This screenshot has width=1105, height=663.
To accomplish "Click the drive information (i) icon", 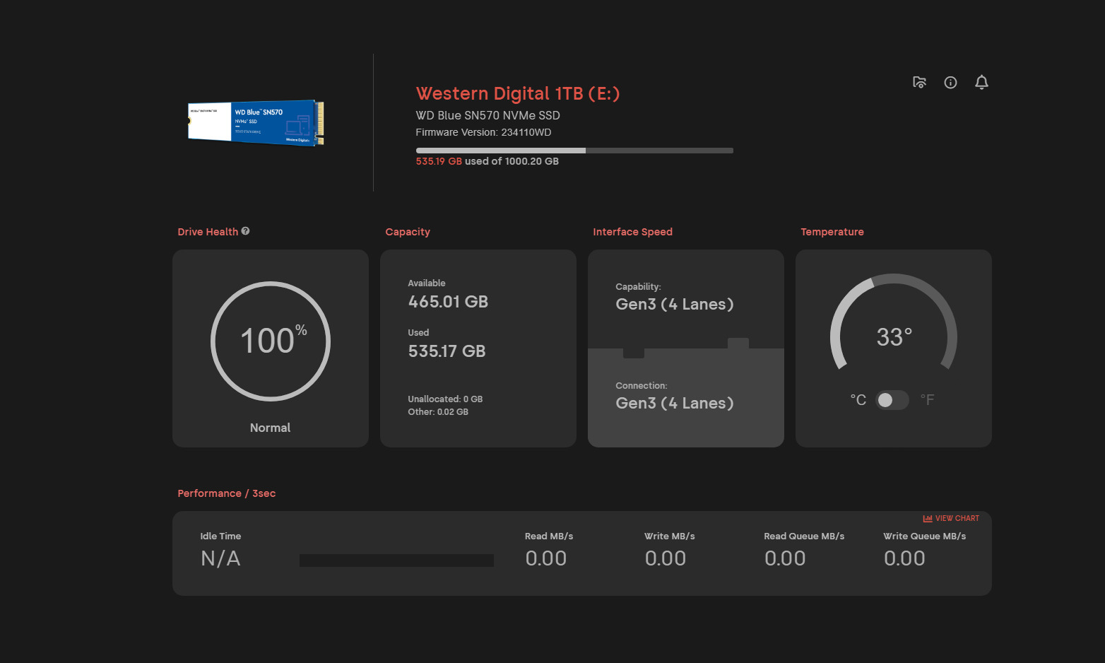I will (x=950, y=83).
